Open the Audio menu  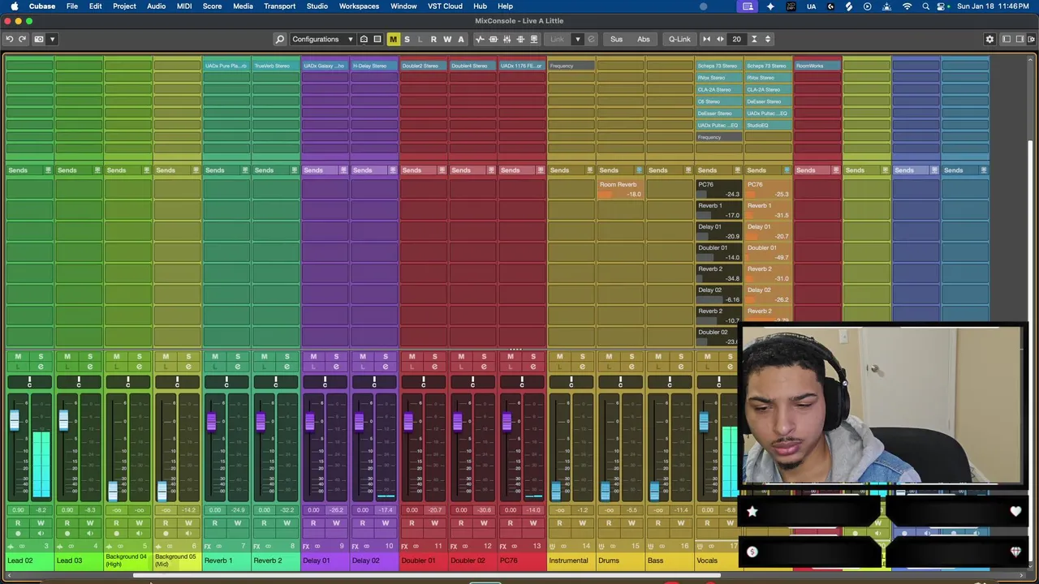156,6
